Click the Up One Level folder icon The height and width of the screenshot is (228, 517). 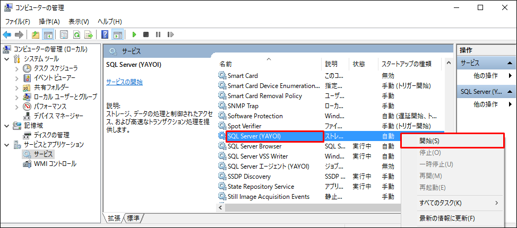point(36,35)
